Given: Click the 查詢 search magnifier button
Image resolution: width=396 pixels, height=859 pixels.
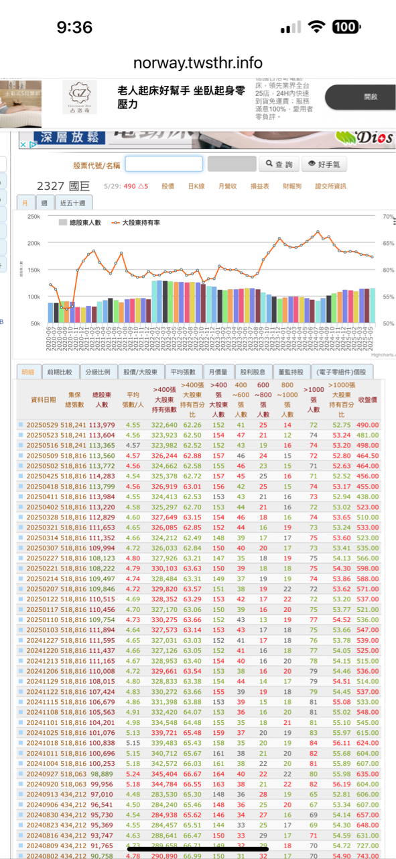Looking at the screenshot, I should point(277,164).
